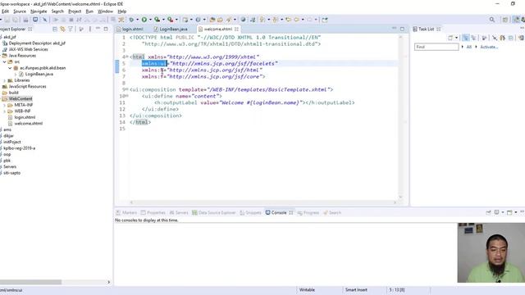Open the Project menu
Image resolution: width=525 pixels, height=295 pixels.
pos(75,11)
